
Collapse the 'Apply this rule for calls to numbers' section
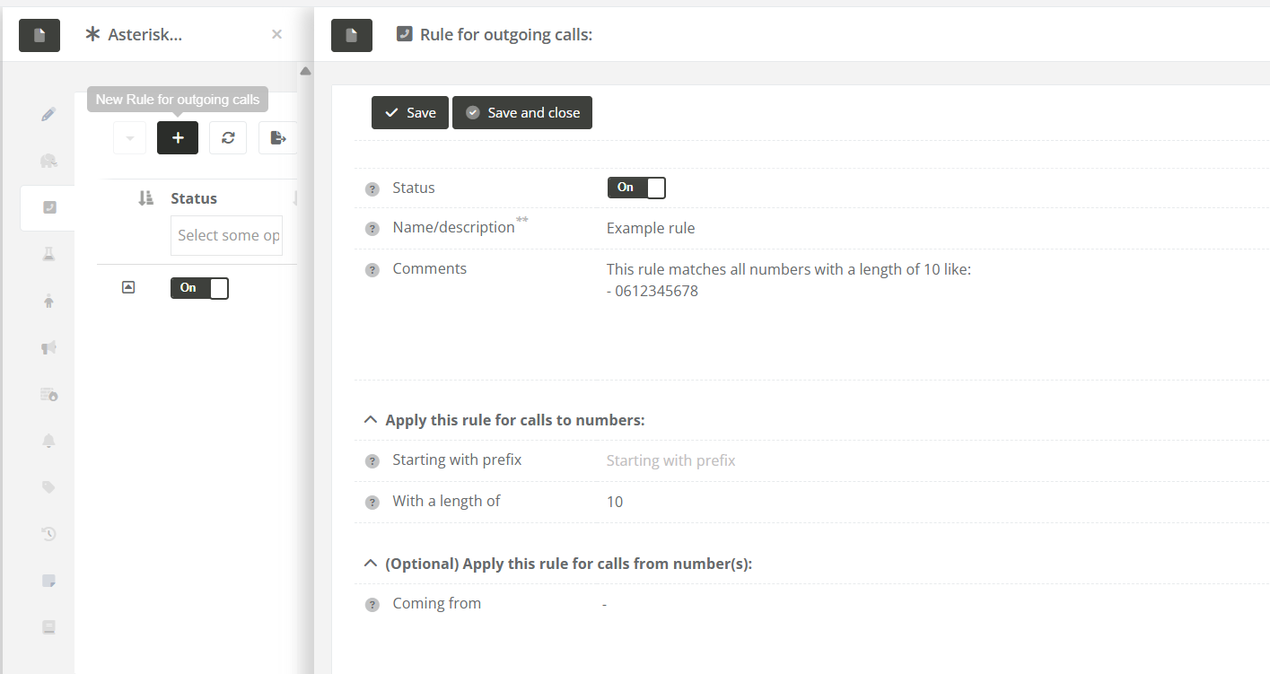(x=369, y=420)
